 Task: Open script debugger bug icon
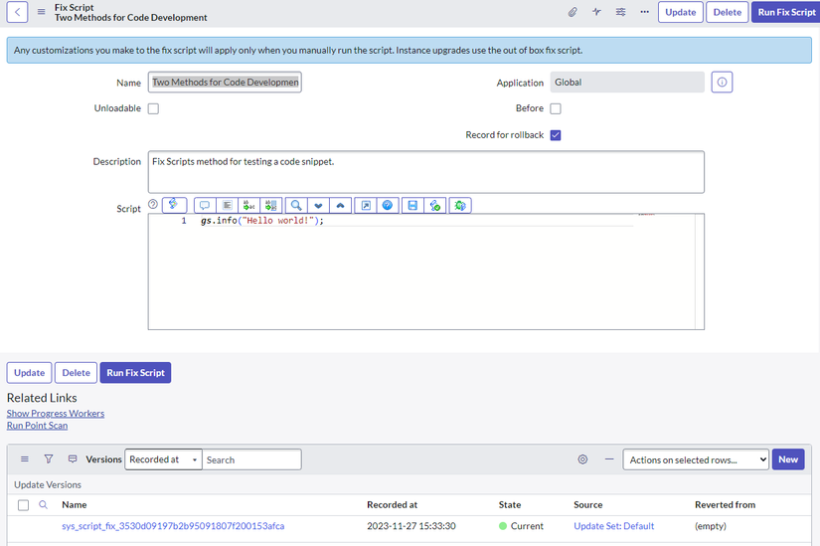pyautogui.click(x=460, y=205)
